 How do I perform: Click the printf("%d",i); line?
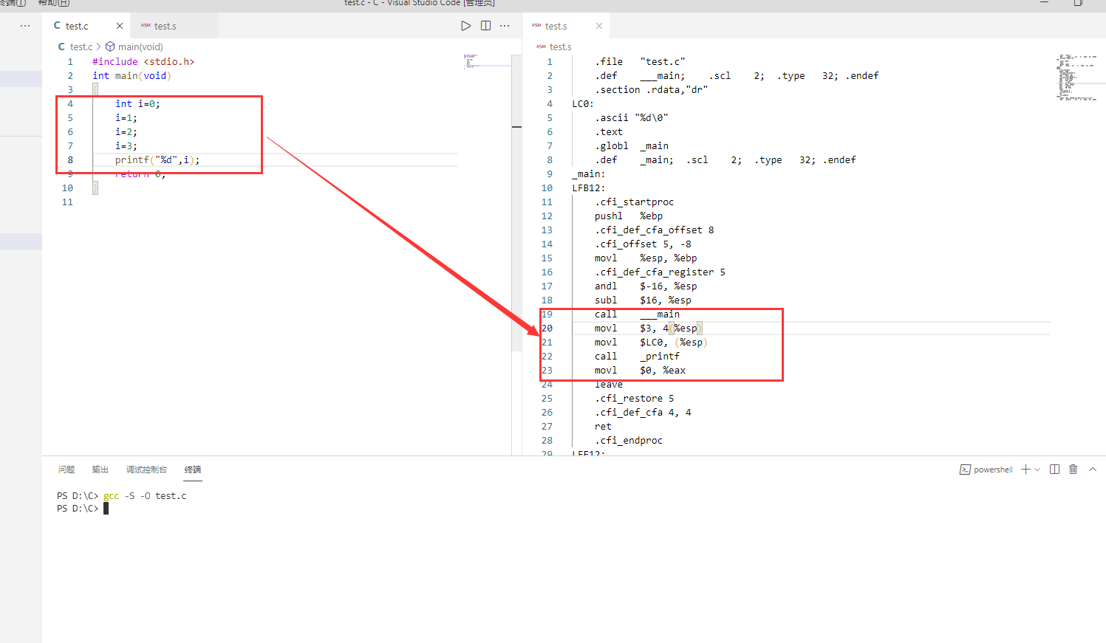(157, 160)
